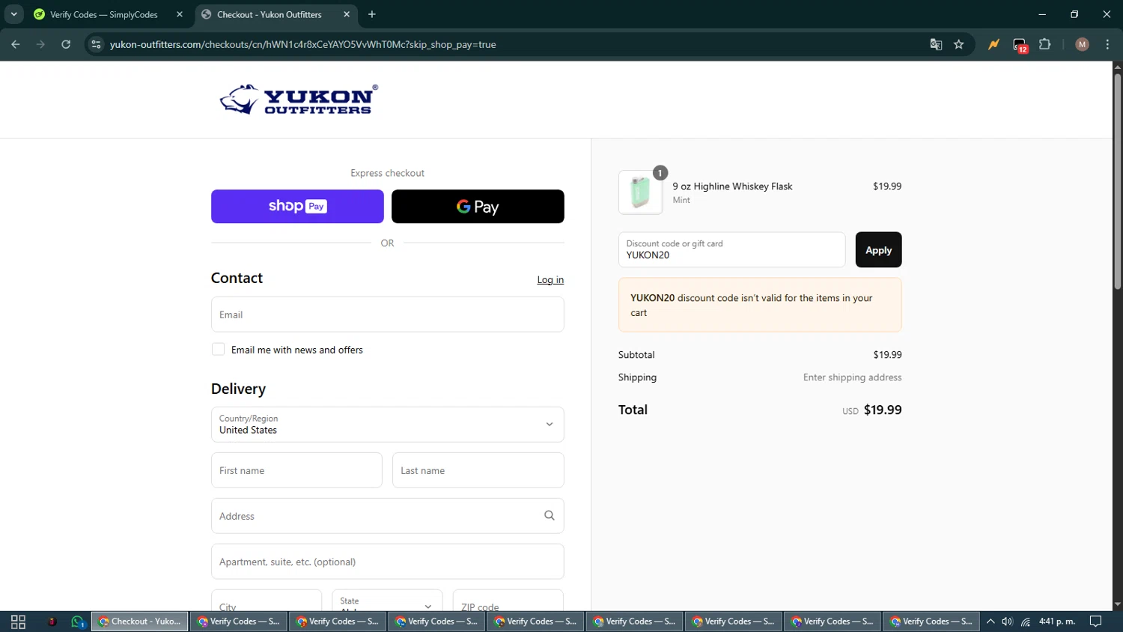Open extension icon with red 12 badge

[x=1020, y=45]
